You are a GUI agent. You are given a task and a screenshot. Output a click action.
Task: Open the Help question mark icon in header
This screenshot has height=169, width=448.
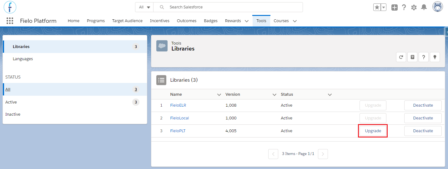404,7
